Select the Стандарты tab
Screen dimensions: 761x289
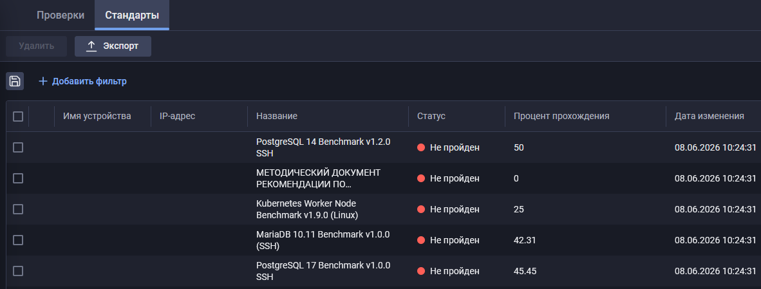point(132,15)
